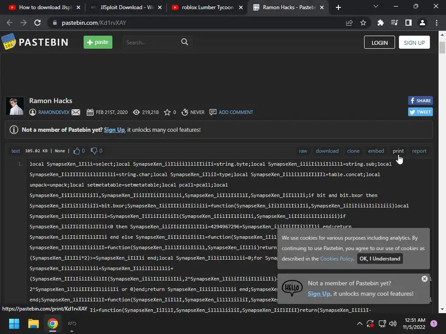Click Sign Up in hello popup
The height and width of the screenshot is (334, 446).
(x=319, y=294)
